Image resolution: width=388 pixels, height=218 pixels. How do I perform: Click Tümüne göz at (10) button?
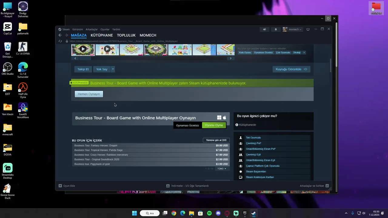[216, 140]
